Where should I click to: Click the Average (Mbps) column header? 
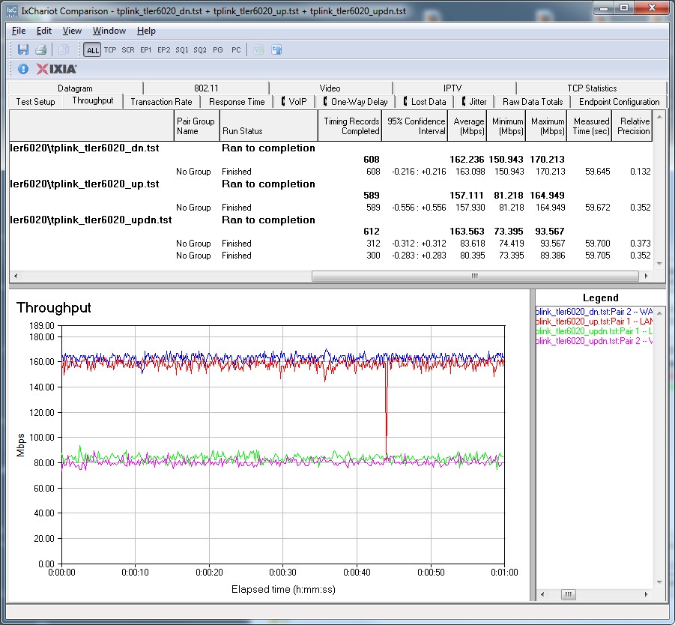point(467,126)
